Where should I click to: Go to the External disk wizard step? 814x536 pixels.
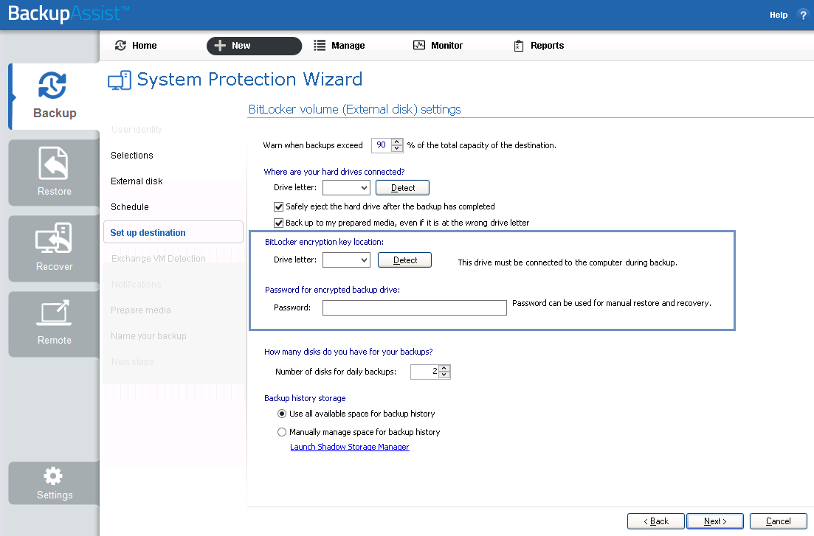coord(137,181)
